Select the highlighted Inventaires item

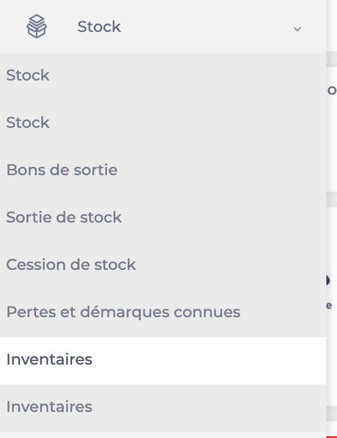click(163, 361)
